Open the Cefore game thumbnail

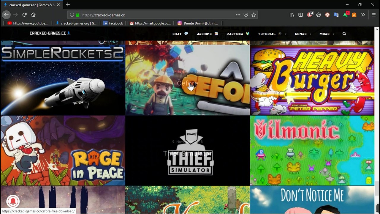pos(188,80)
